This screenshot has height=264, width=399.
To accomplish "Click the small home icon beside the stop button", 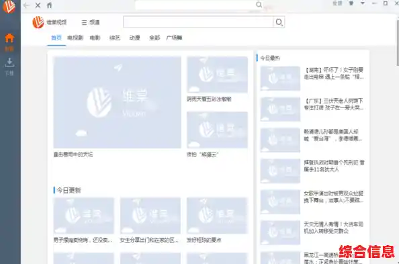I will [49, 5].
